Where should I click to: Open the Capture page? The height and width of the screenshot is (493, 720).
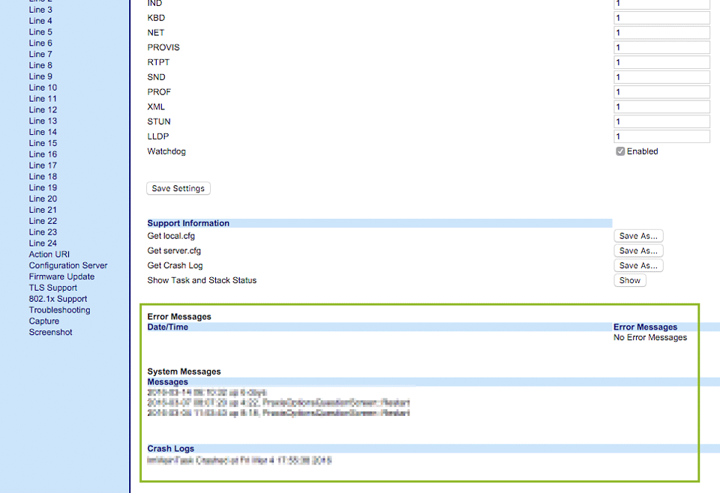(x=44, y=321)
